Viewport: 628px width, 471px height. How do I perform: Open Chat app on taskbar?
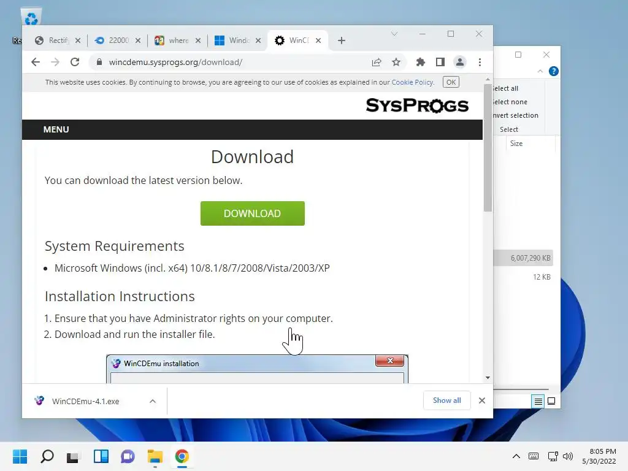coord(128,456)
